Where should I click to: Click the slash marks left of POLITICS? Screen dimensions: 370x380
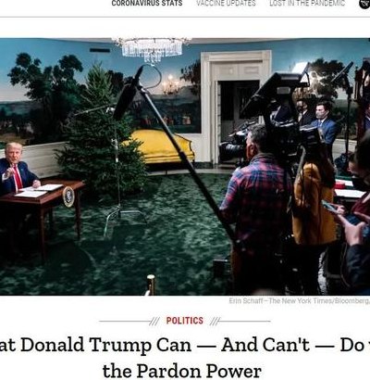click(x=154, y=322)
